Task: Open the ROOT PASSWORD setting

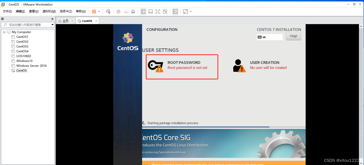Action: (182, 67)
